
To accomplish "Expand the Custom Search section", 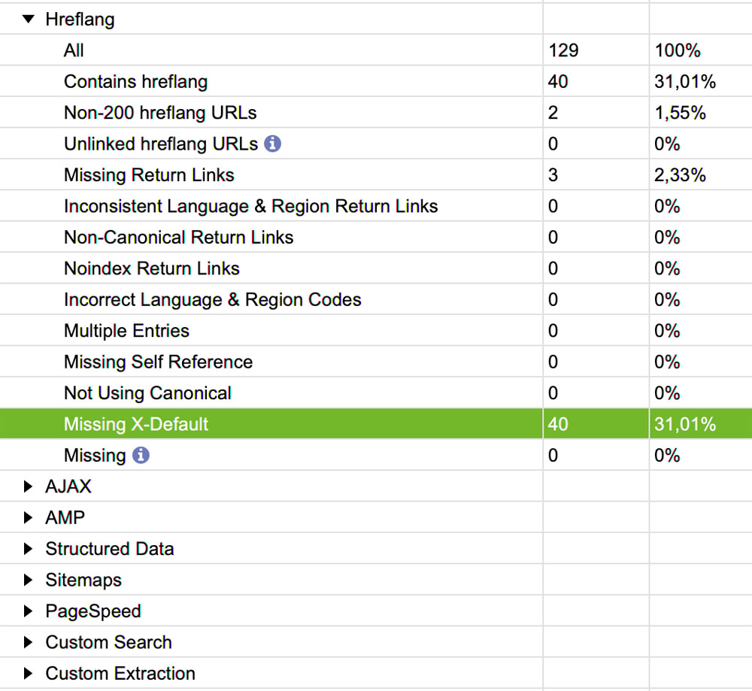I will 29,642.
